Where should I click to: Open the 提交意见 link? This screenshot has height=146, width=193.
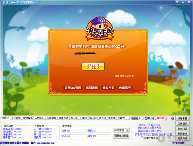(157, 131)
